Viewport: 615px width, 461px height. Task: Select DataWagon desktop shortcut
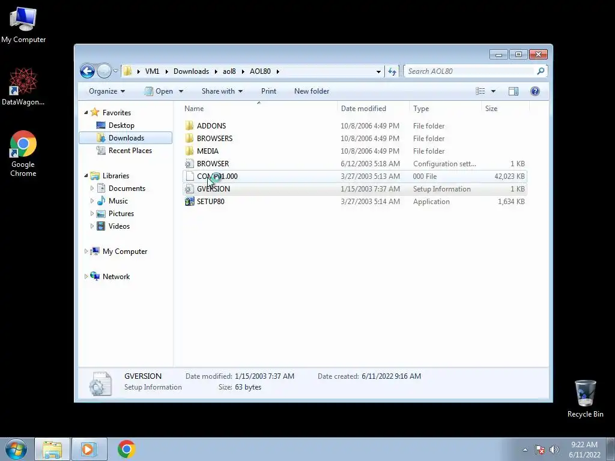point(23,86)
